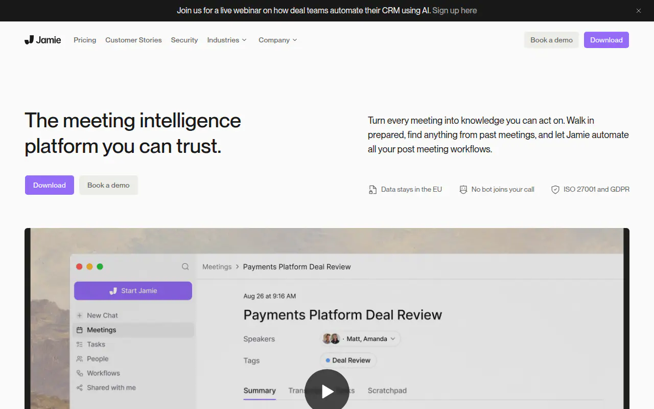Select the Meetings calendar icon in sidebar
Image resolution: width=654 pixels, height=409 pixels.
[80, 330]
